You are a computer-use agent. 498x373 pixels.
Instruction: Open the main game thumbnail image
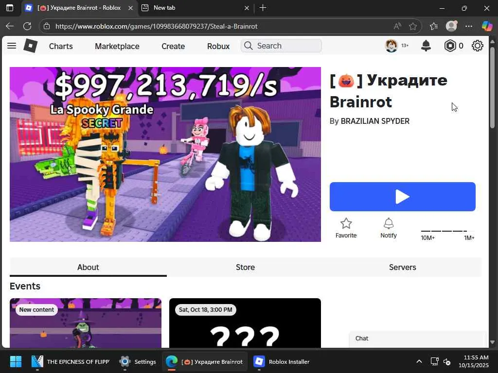coord(165,154)
